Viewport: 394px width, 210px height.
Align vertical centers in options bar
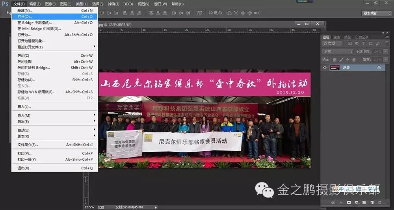click(x=110, y=13)
